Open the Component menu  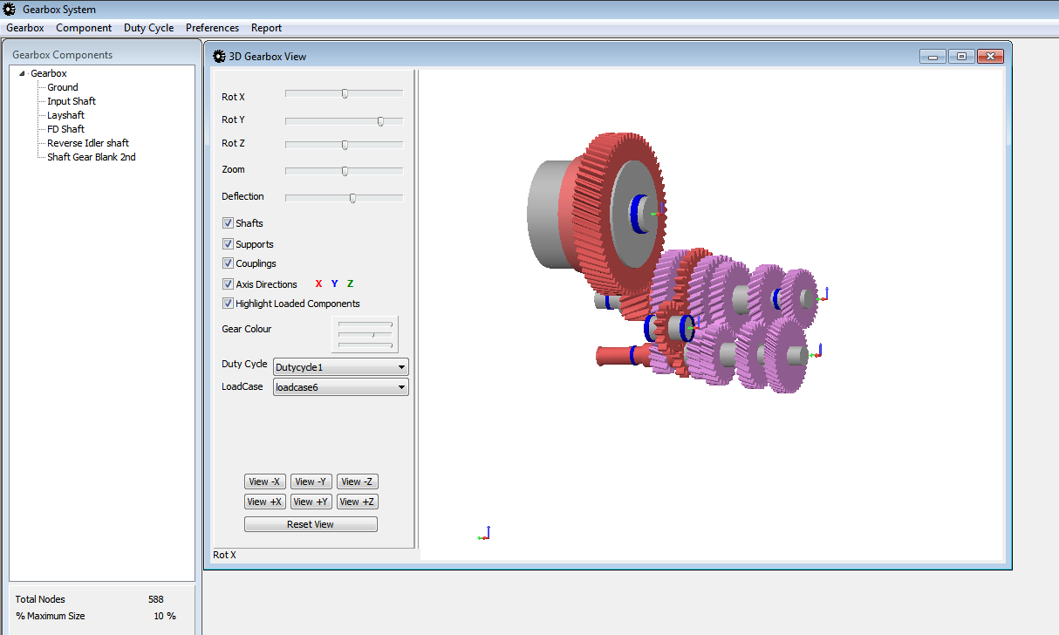pyautogui.click(x=84, y=28)
